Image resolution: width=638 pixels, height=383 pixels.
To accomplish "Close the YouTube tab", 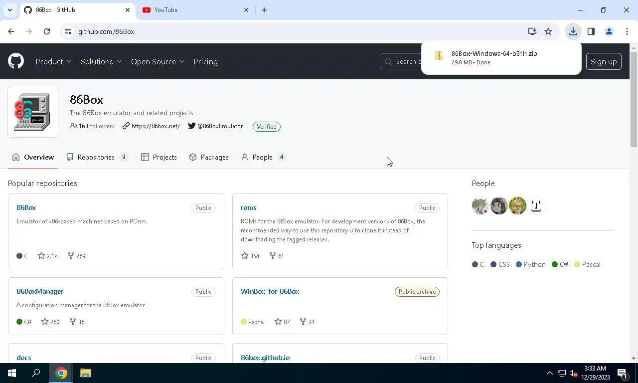I will point(246,10).
